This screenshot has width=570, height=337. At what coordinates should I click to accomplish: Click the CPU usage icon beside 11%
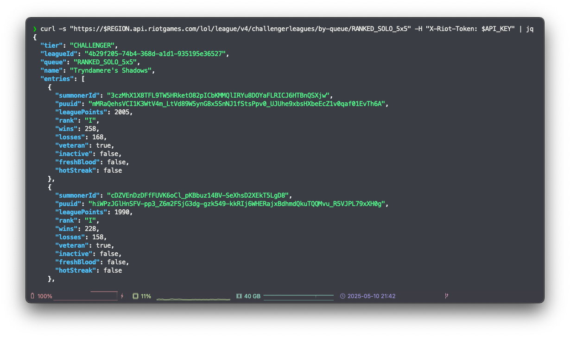(x=135, y=296)
